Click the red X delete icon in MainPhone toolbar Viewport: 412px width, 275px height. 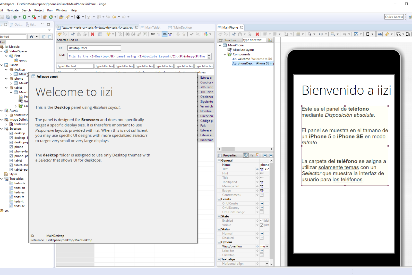pyautogui.click(x=257, y=34)
